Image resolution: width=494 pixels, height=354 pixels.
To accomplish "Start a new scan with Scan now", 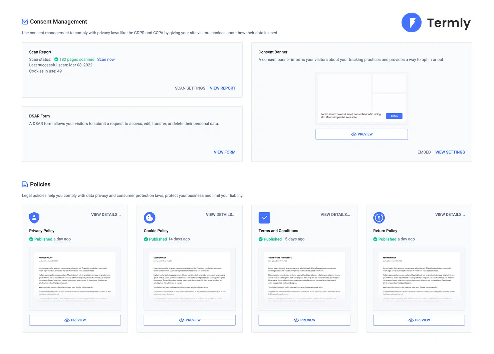I will coord(106,60).
